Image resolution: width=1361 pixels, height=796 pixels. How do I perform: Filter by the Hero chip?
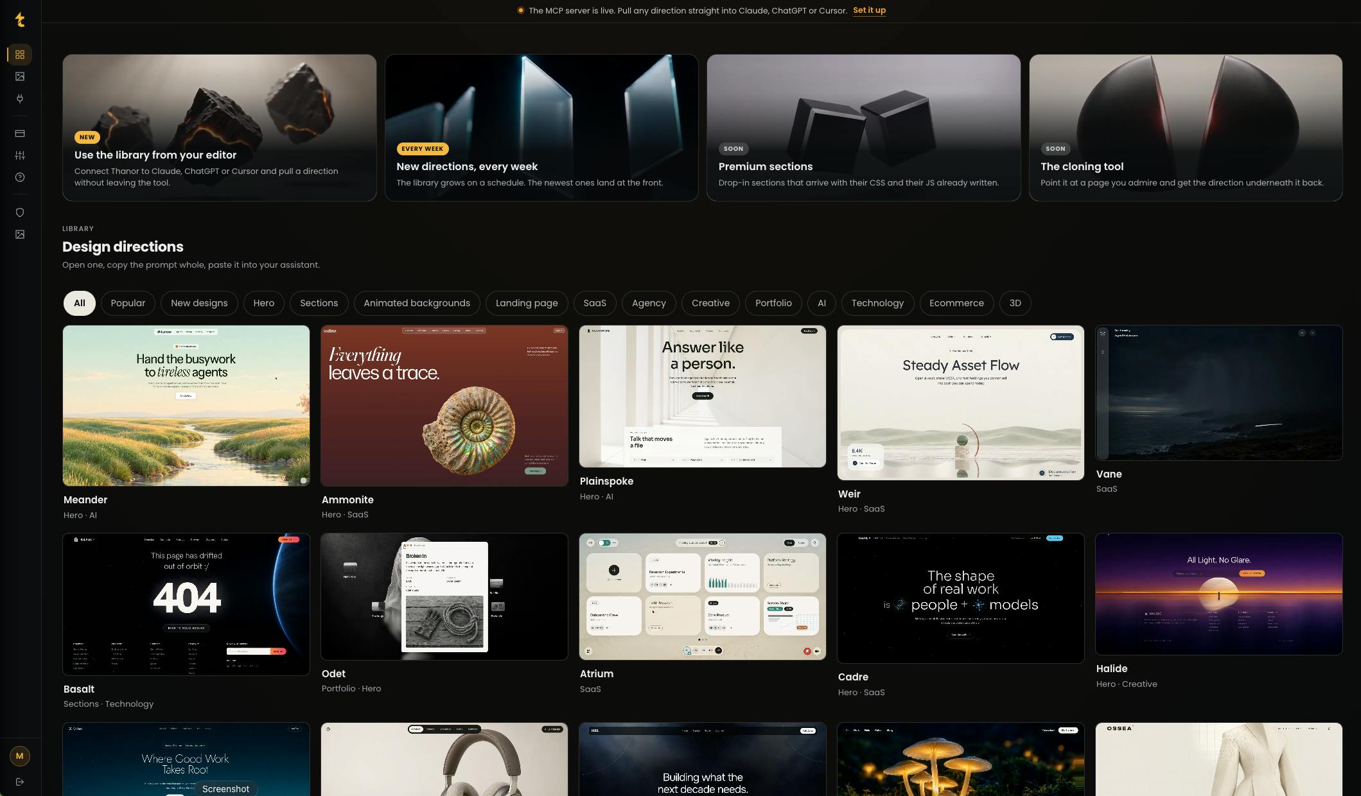click(x=263, y=303)
